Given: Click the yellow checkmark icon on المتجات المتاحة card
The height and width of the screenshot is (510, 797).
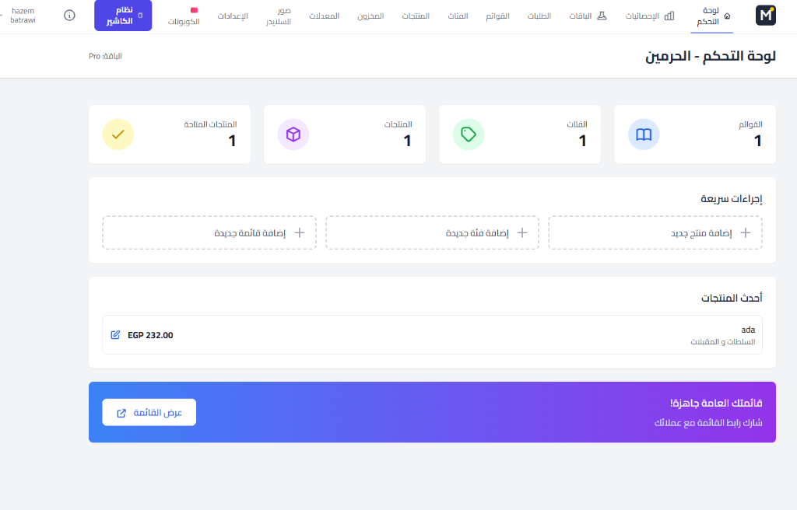Looking at the screenshot, I should pos(118,134).
